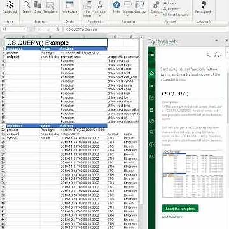Select the btc,eth value cell
Image resolution: width=229 pixels, height=229 pixels.
tap(50, 138)
